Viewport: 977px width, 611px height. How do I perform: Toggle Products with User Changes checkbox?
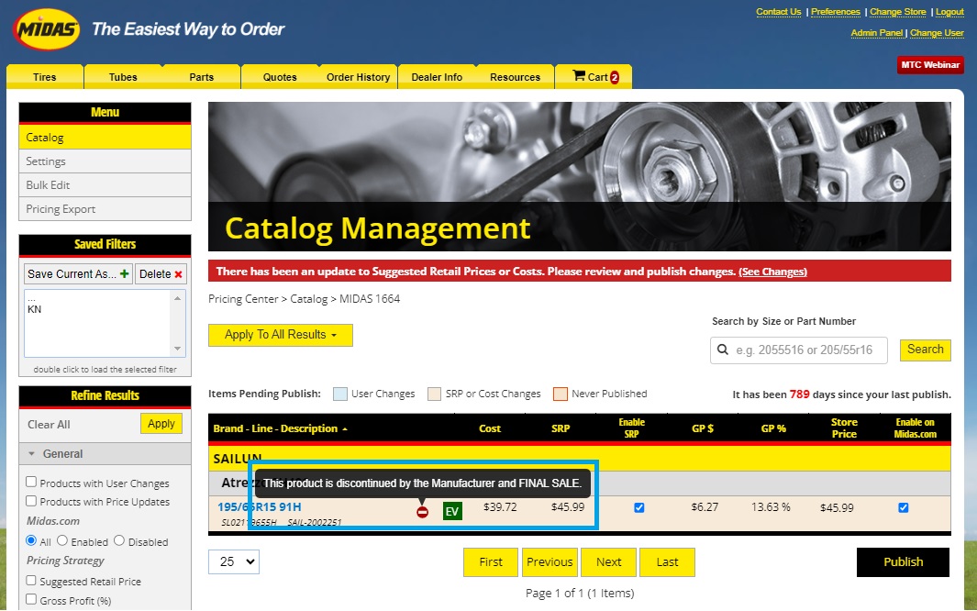31,482
